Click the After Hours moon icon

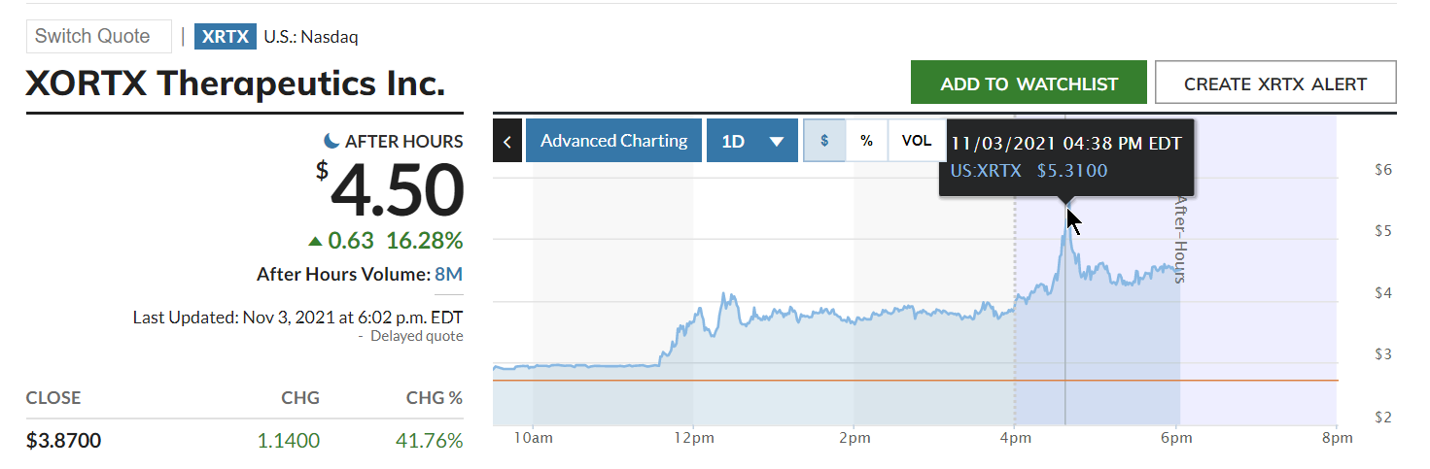click(x=332, y=142)
